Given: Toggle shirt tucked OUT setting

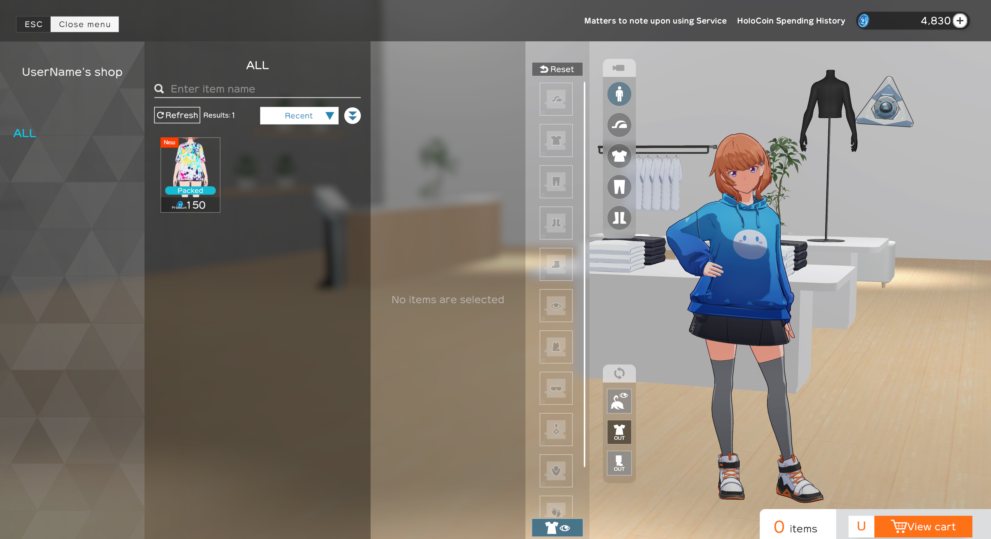Looking at the screenshot, I should click(x=619, y=432).
